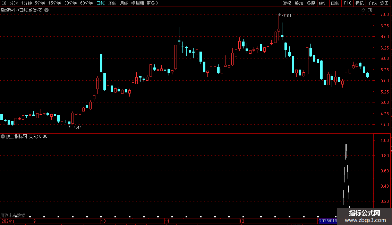392x225 pixels.
Task: Click the 7.01 high price label
Action: click(x=287, y=16)
